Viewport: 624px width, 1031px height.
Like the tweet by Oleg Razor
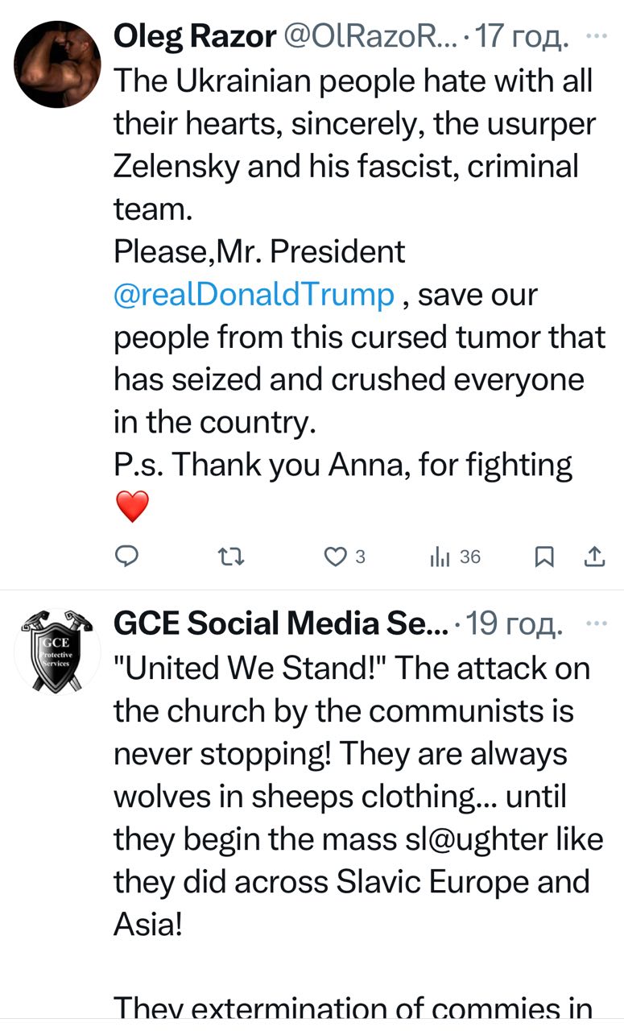point(334,556)
